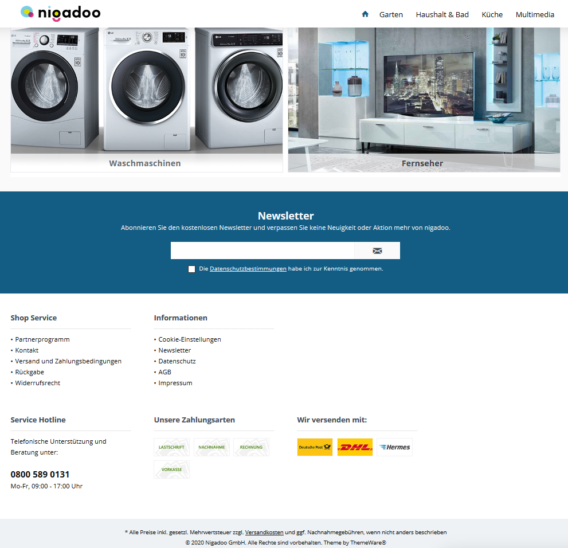The width and height of the screenshot is (568, 548).
Task: Click the Nachnahme payment icon
Action: [211, 447]
